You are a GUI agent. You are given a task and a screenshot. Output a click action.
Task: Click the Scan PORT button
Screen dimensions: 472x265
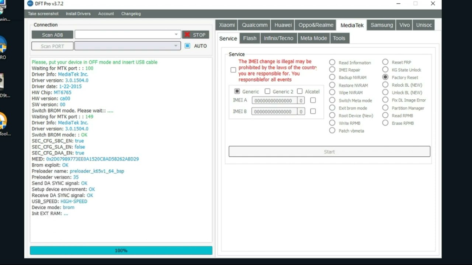[52, 46]
